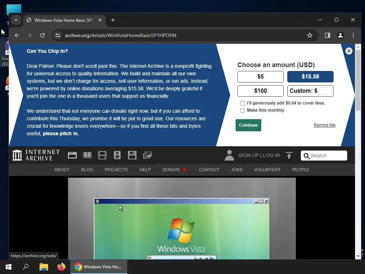365x274 pixels.
Task: Click the magnifier icon in Search box
Action: [x=307, y=156]
